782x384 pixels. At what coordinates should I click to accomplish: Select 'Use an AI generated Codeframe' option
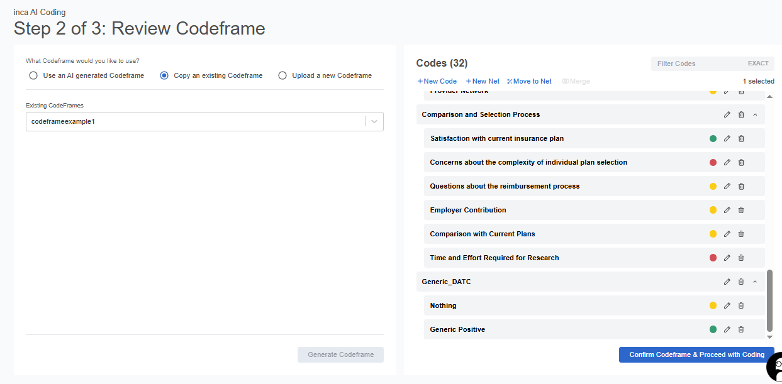(x=33, y=75)
